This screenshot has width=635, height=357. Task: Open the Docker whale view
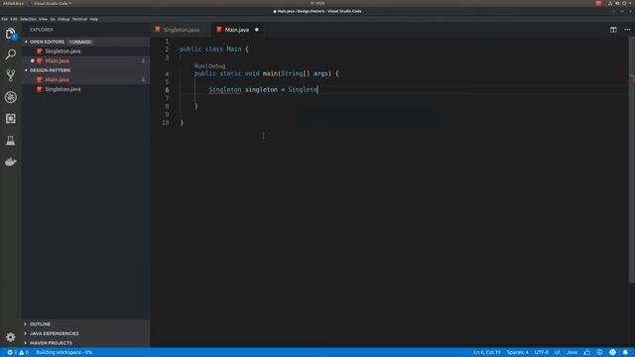(11, 162)
